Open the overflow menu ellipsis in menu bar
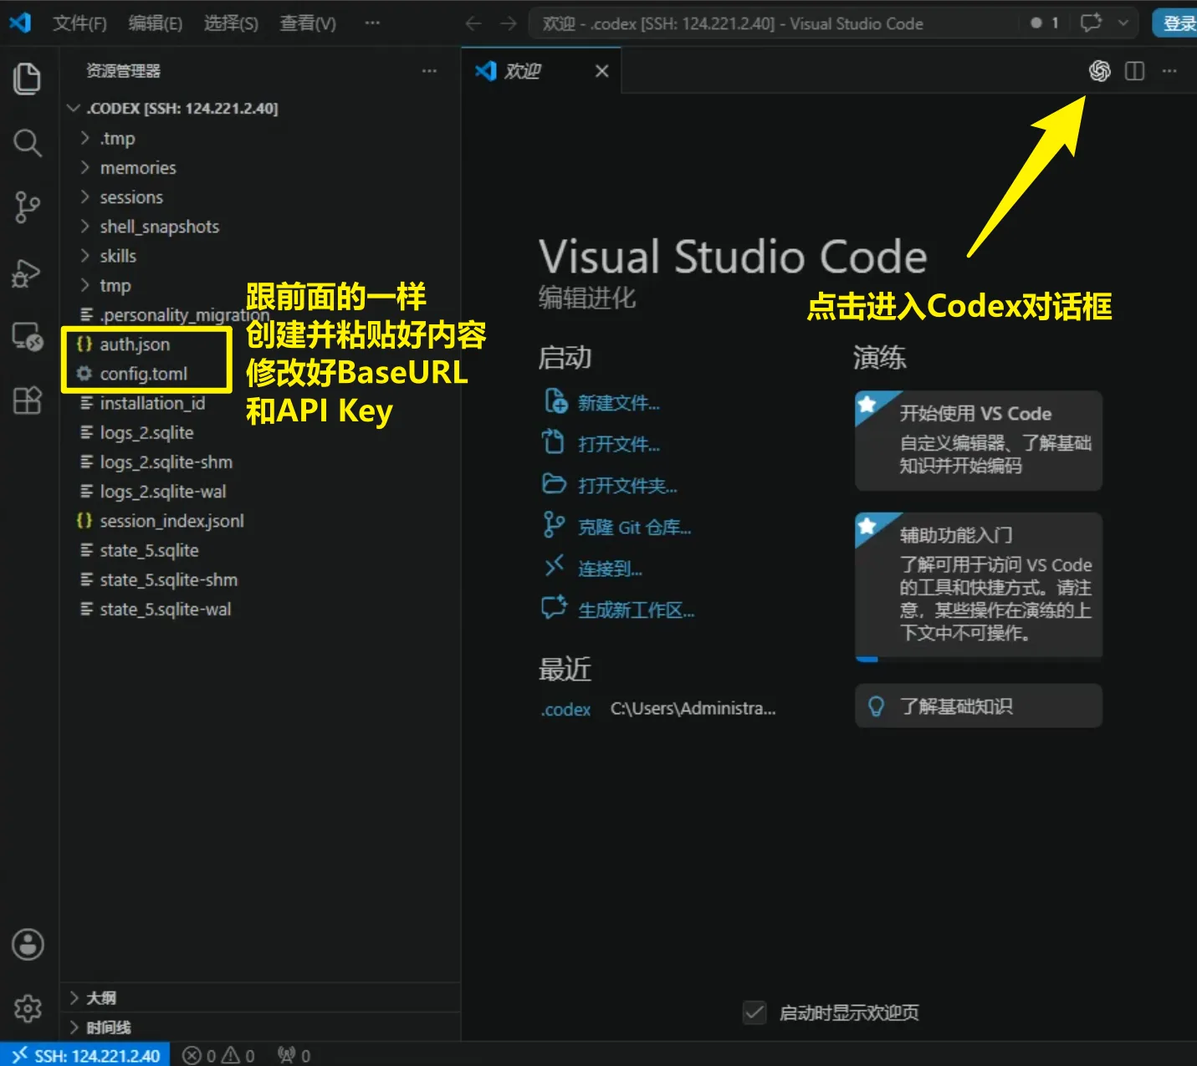The height and width of the screenshot is (1066, 1197). point(372,23)
